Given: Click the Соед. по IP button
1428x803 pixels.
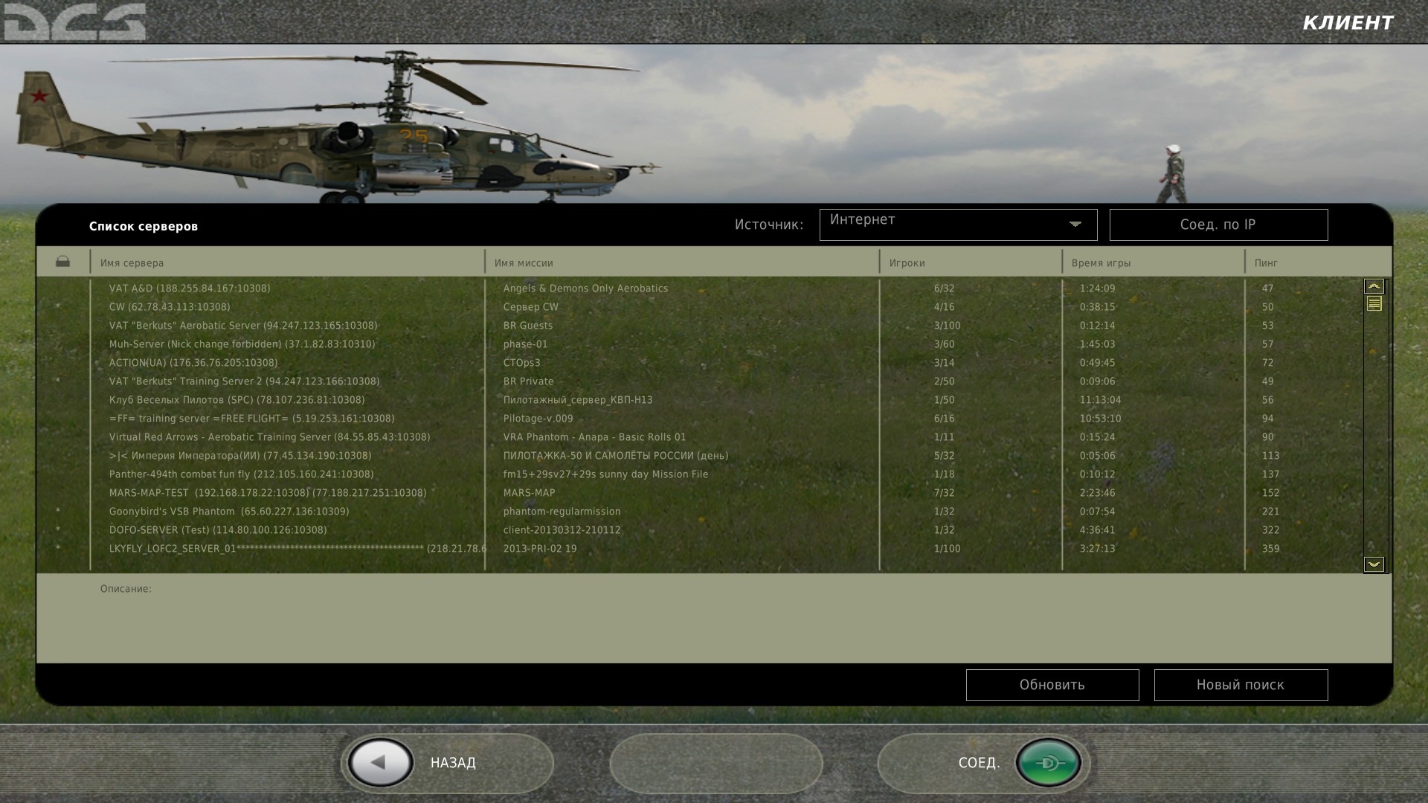Looking at the screenshot, I should coord(1218,225).
